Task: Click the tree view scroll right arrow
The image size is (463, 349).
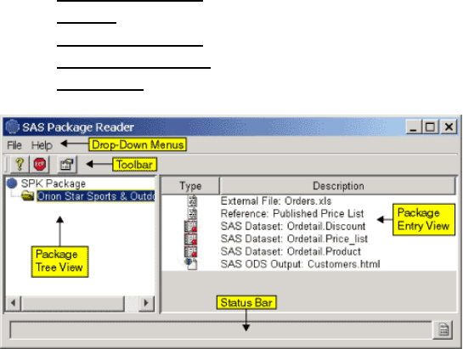Action: 146,302
